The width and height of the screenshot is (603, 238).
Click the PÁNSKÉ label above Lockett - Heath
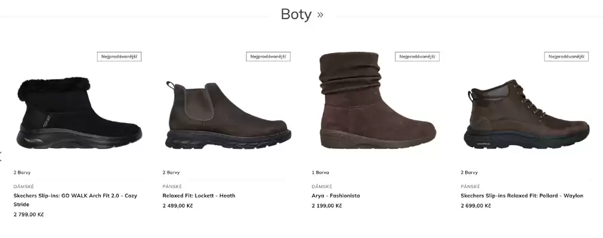[x=172, y=186]
